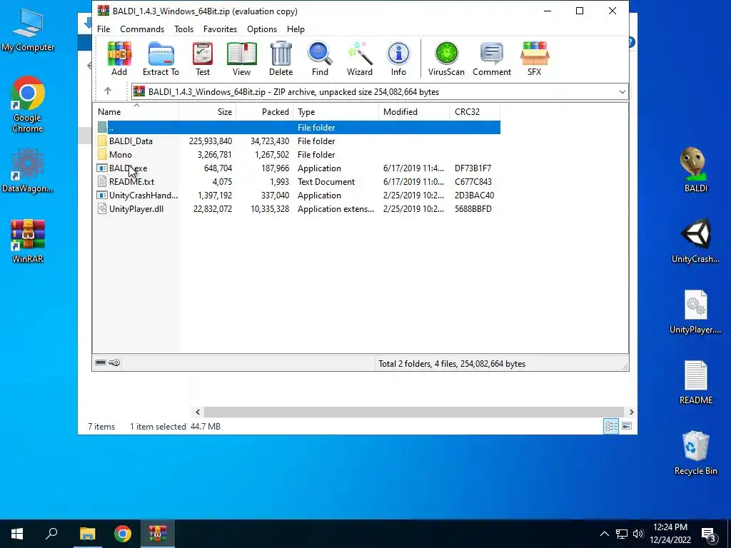
Task: Sort by the Size column header
Action: [x=208, y=112]
